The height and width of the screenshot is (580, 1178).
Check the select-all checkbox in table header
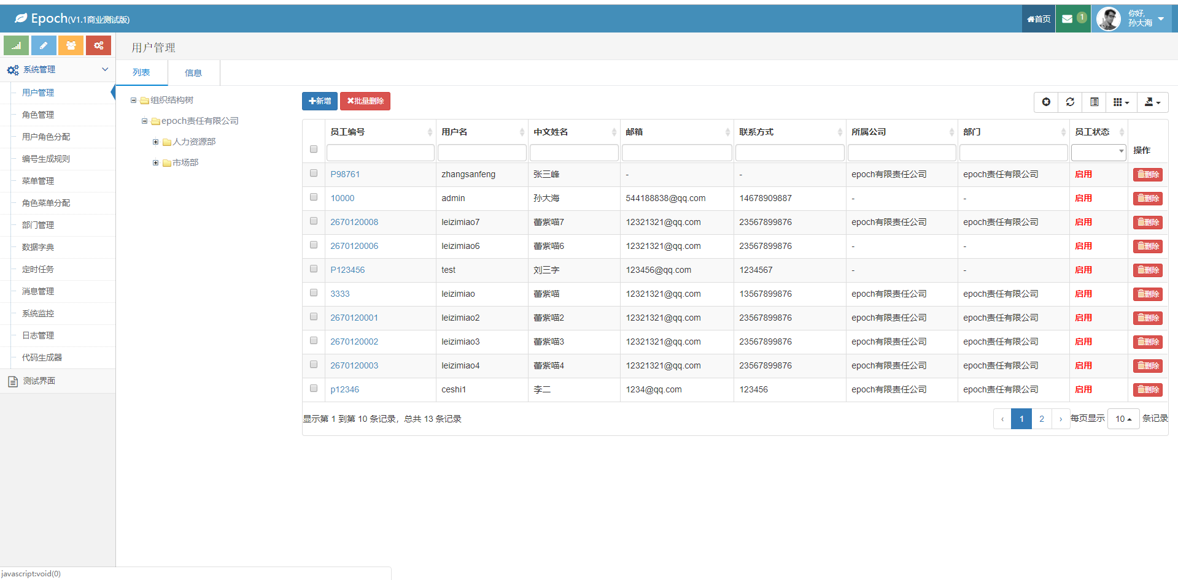click(314, 149)
